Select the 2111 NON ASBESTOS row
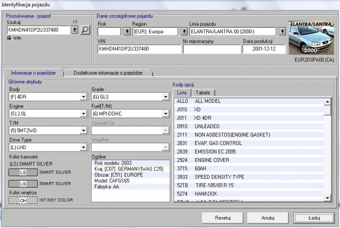The height and width of the screenshot is (228, 340). [249, 135]
